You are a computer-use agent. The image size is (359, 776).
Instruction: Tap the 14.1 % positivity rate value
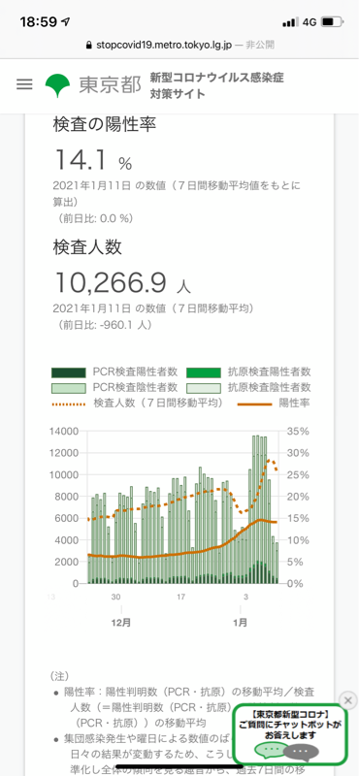coord(93,160)
